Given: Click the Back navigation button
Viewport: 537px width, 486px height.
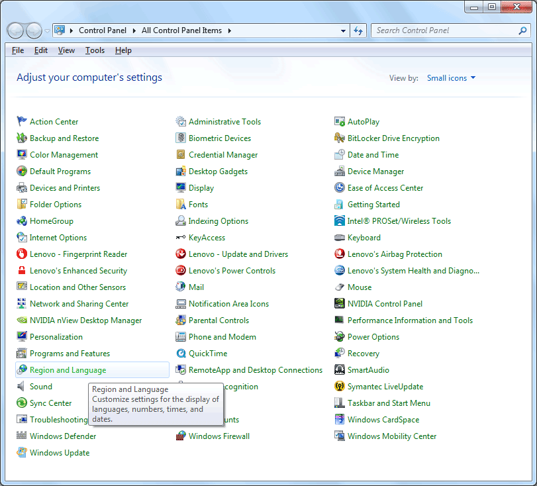Looking at the screenshot, I should [x=15, y=31].
